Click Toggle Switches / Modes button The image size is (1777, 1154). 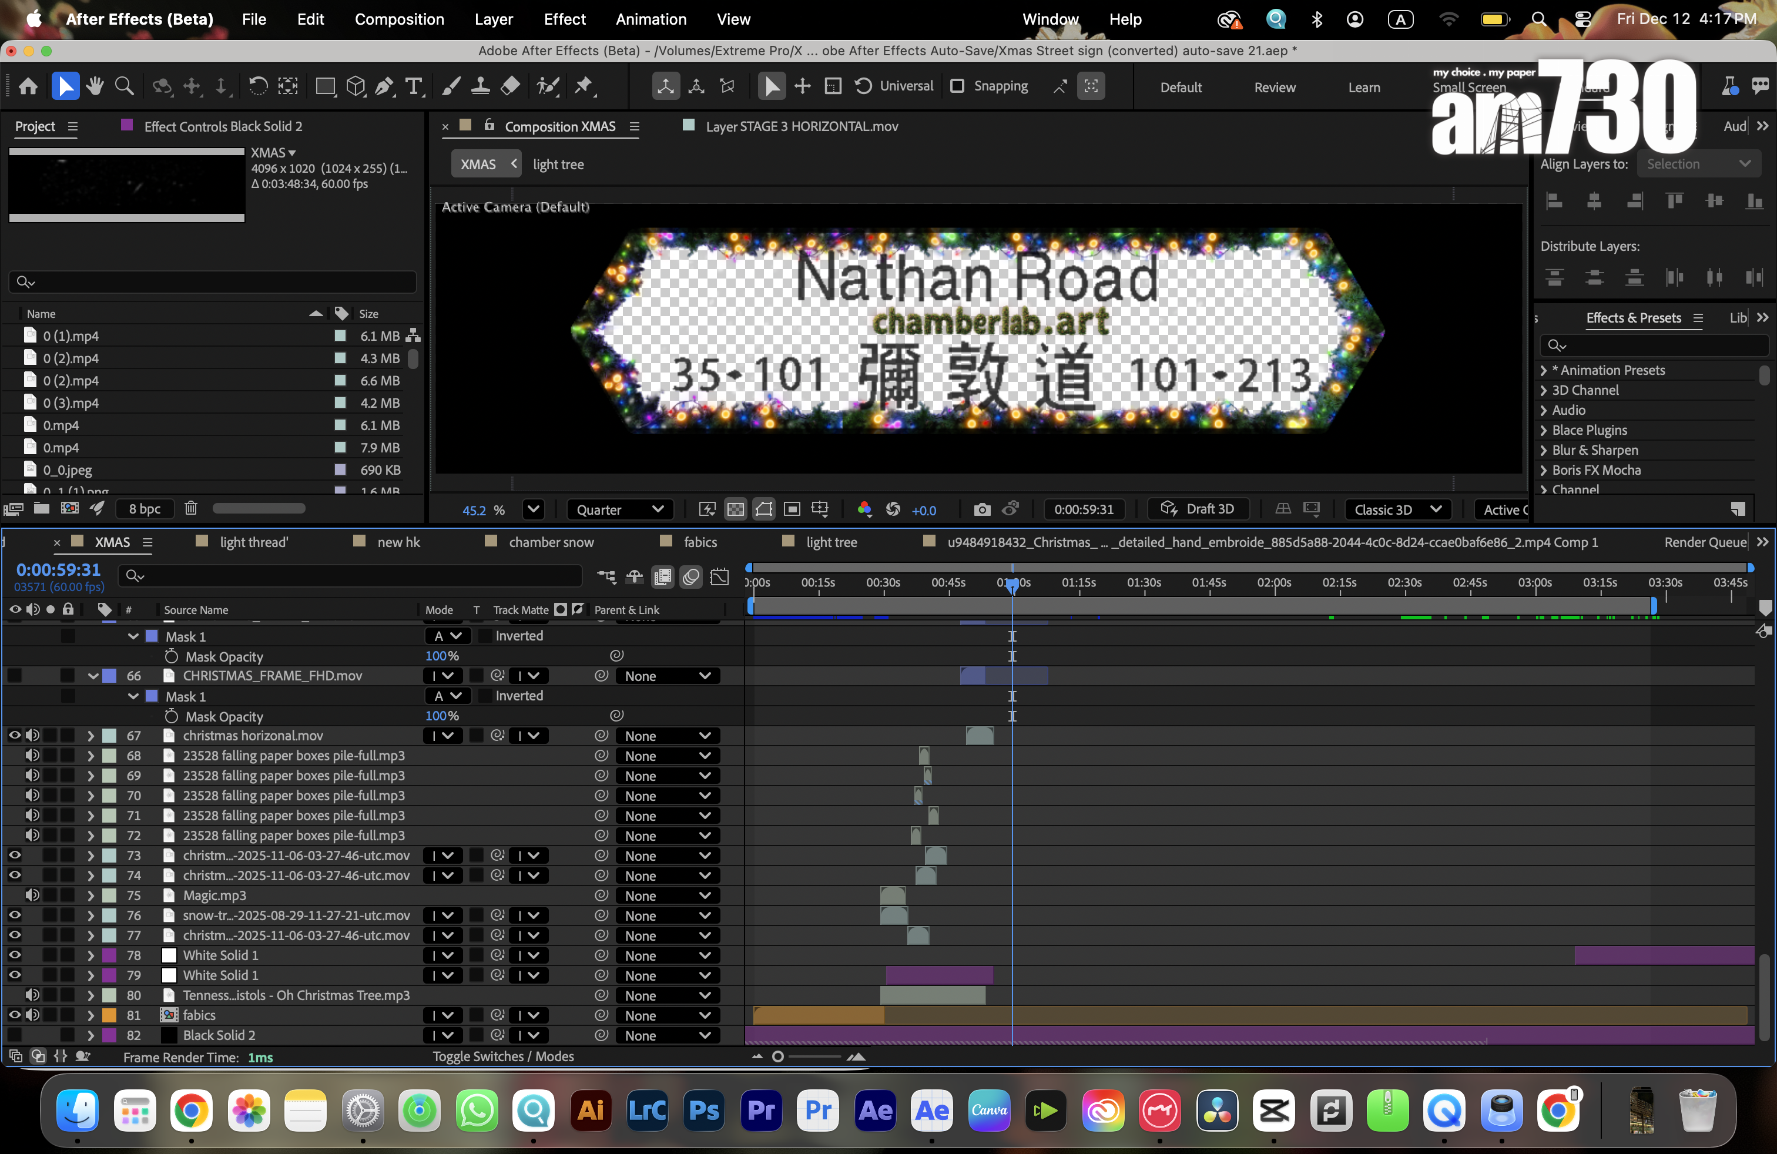[503, 1056]
